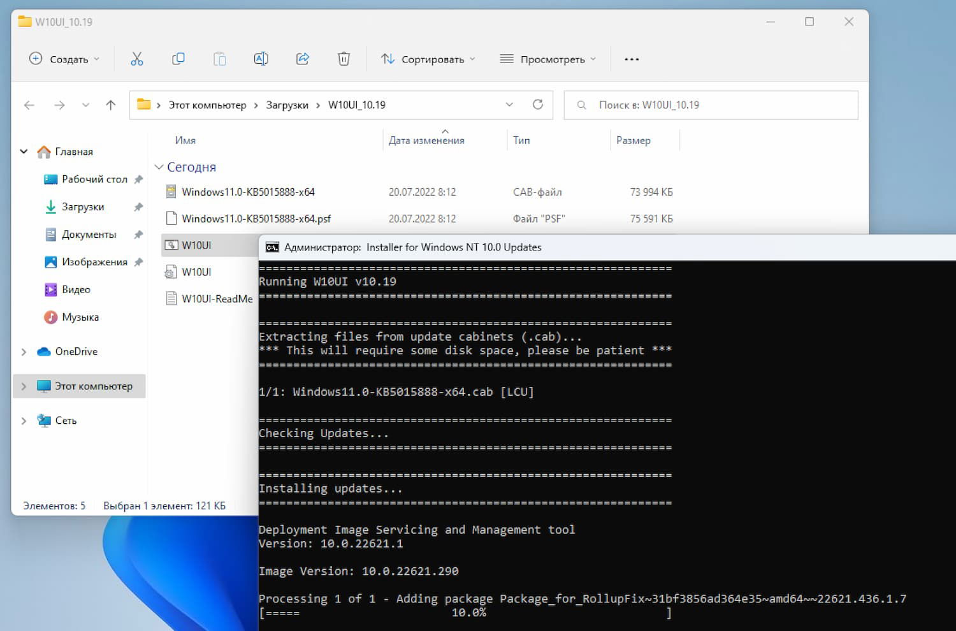
Task: Go up one folder level arrow
Action: [x=111, y=105]
